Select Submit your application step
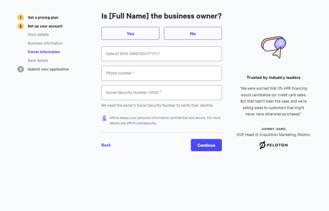This screenshot has height=211, width=329. point(48,69)
